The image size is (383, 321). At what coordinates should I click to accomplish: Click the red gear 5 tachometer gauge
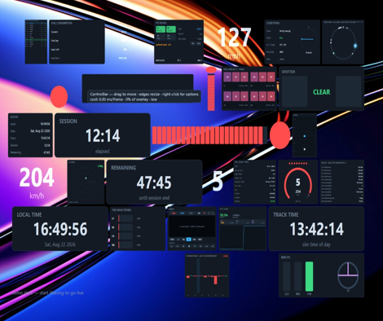tap(298, 182)
